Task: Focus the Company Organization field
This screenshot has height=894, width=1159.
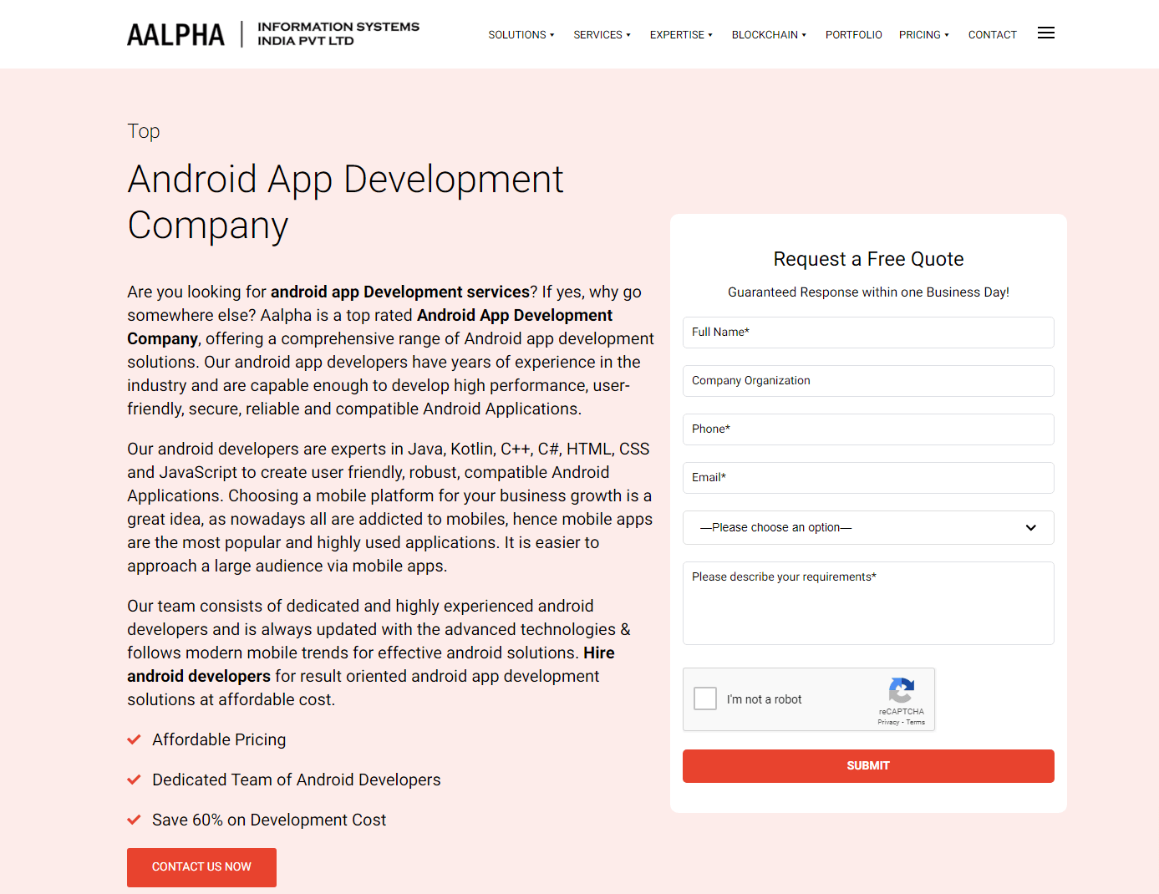Action: coord(868,381)
